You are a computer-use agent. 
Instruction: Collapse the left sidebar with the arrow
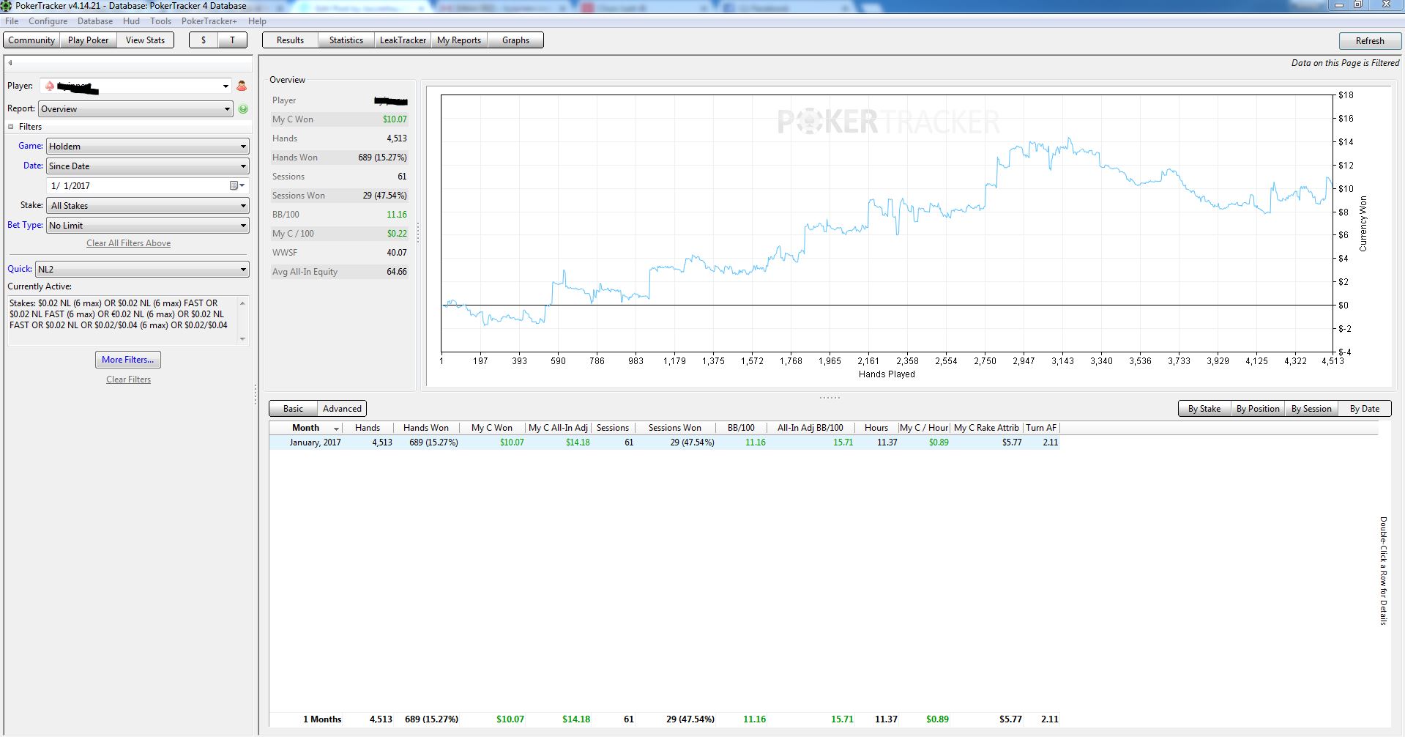(x=10, y=63)
